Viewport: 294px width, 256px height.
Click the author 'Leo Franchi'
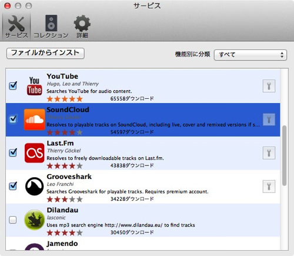click(x=60, y=184)
